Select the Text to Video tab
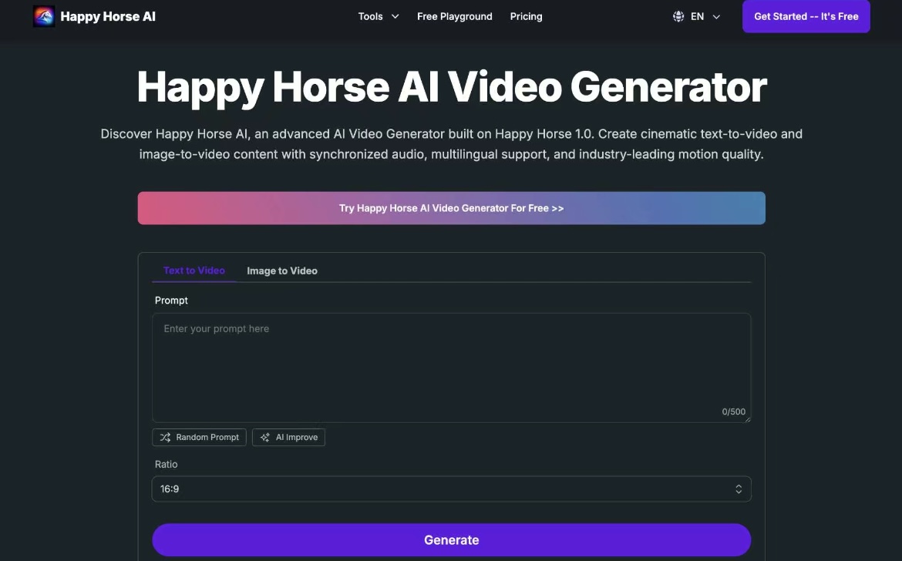902x561 pixels. click(194, 270)
